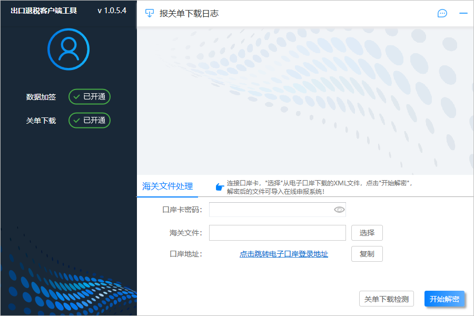This screenshot has width=474, height=316.
Task: Focus the 口岸卡密码 input field
Action: point(277,210)
